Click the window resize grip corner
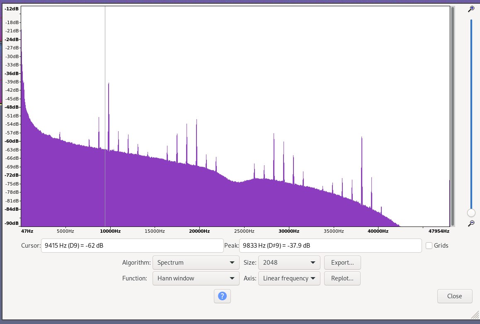Screen dimensions: 480x324 pyautogui.click(x=475, y=315)
